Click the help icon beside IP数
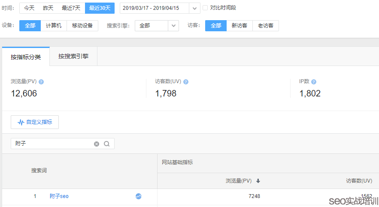 coord(314,81)
